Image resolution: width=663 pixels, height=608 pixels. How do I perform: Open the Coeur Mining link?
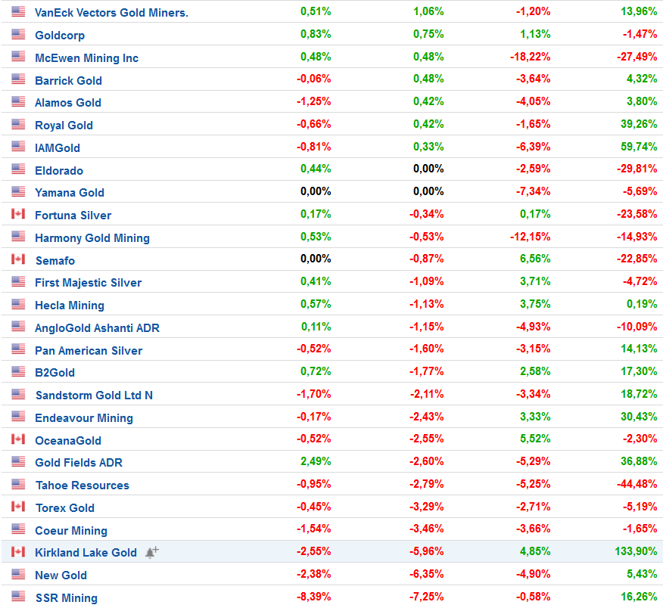coord(71,531)
